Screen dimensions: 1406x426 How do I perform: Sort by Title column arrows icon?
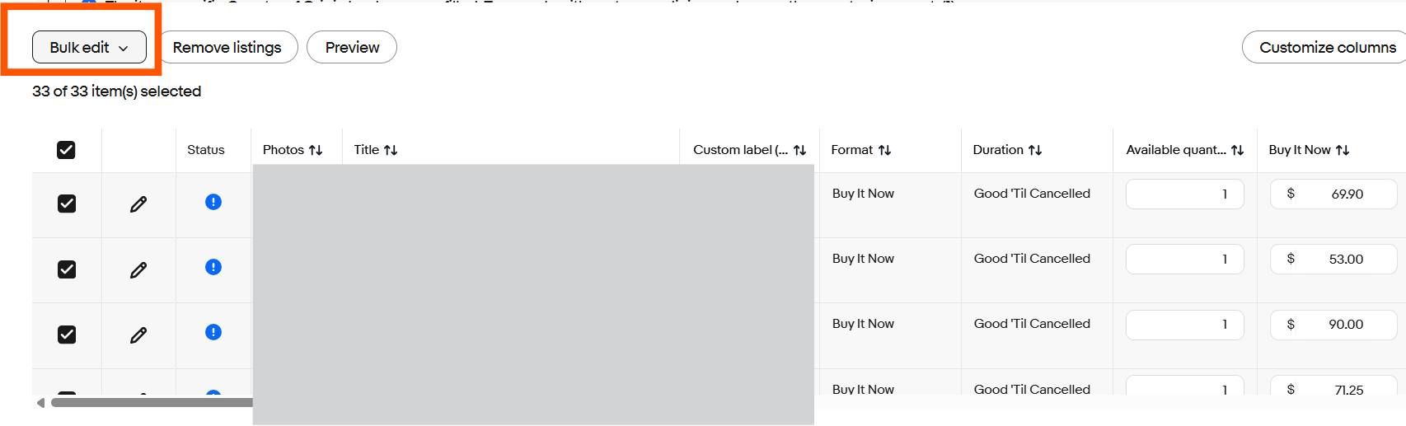[391, 150]
